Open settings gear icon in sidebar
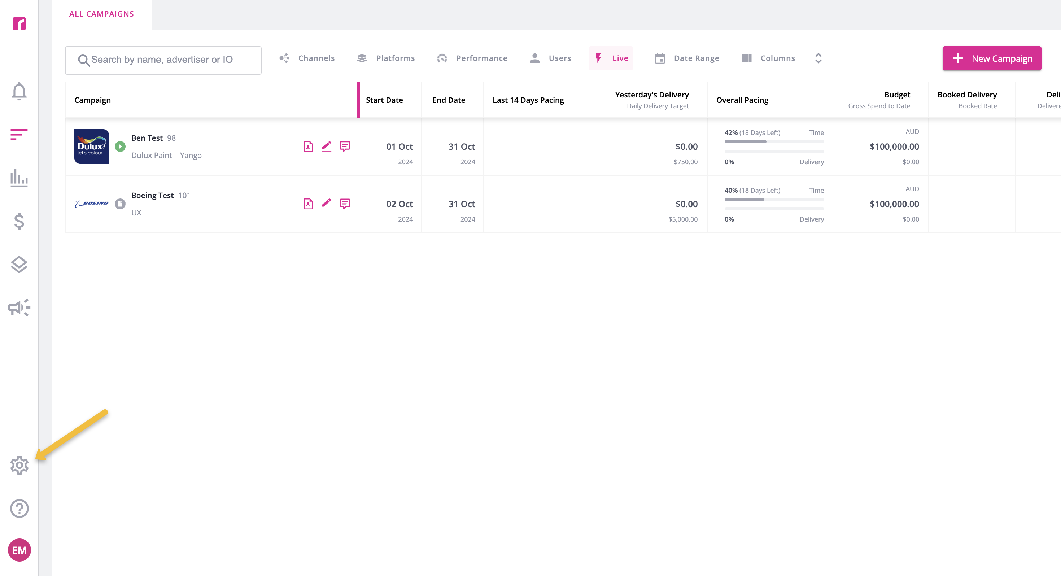The height and width of the screenshot is (576, 1061). (19, 465)
